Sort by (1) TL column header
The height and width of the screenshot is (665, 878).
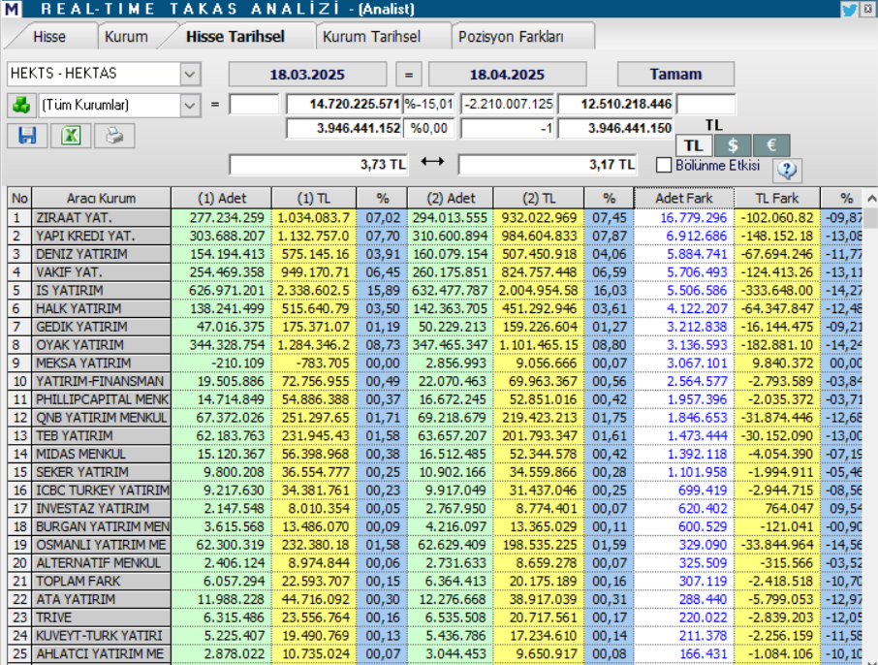[x=314, y=199]
